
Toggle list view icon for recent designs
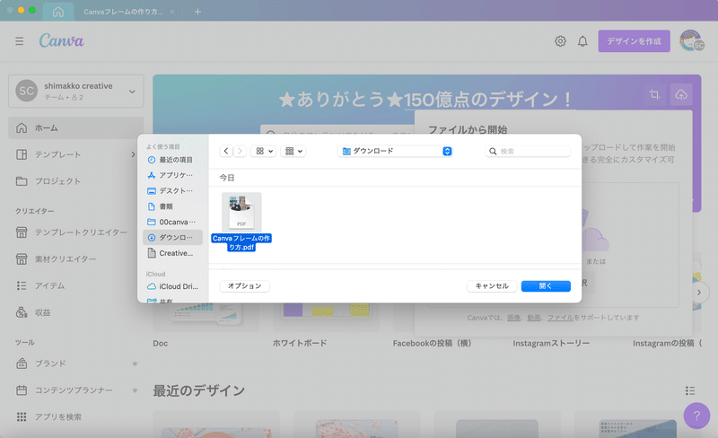click(690, 390)
